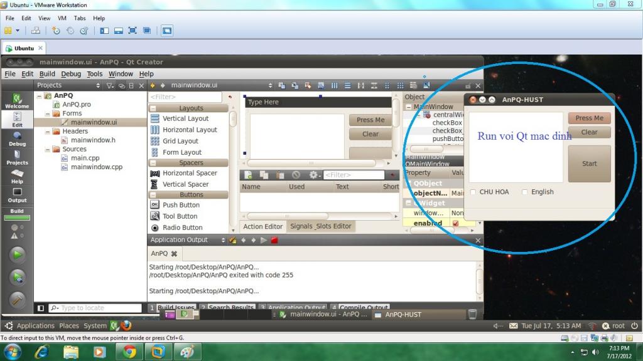Screen dimensions: 643x361
Task: Collapse the Spacers widget group
Action: point(153,163)
